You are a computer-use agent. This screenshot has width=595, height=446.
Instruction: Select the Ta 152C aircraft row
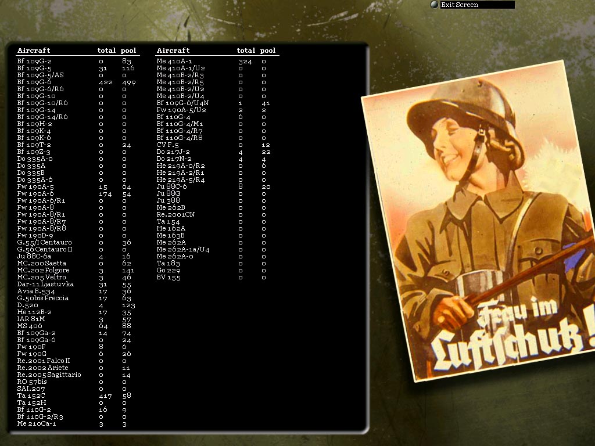pos(77,395)
